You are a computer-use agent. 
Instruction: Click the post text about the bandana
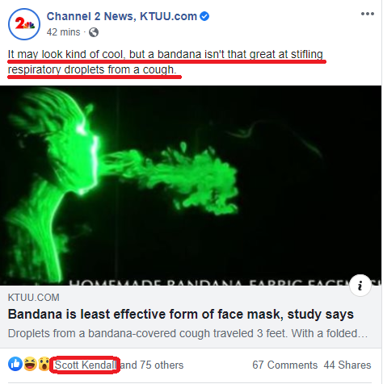coord(165,62)
